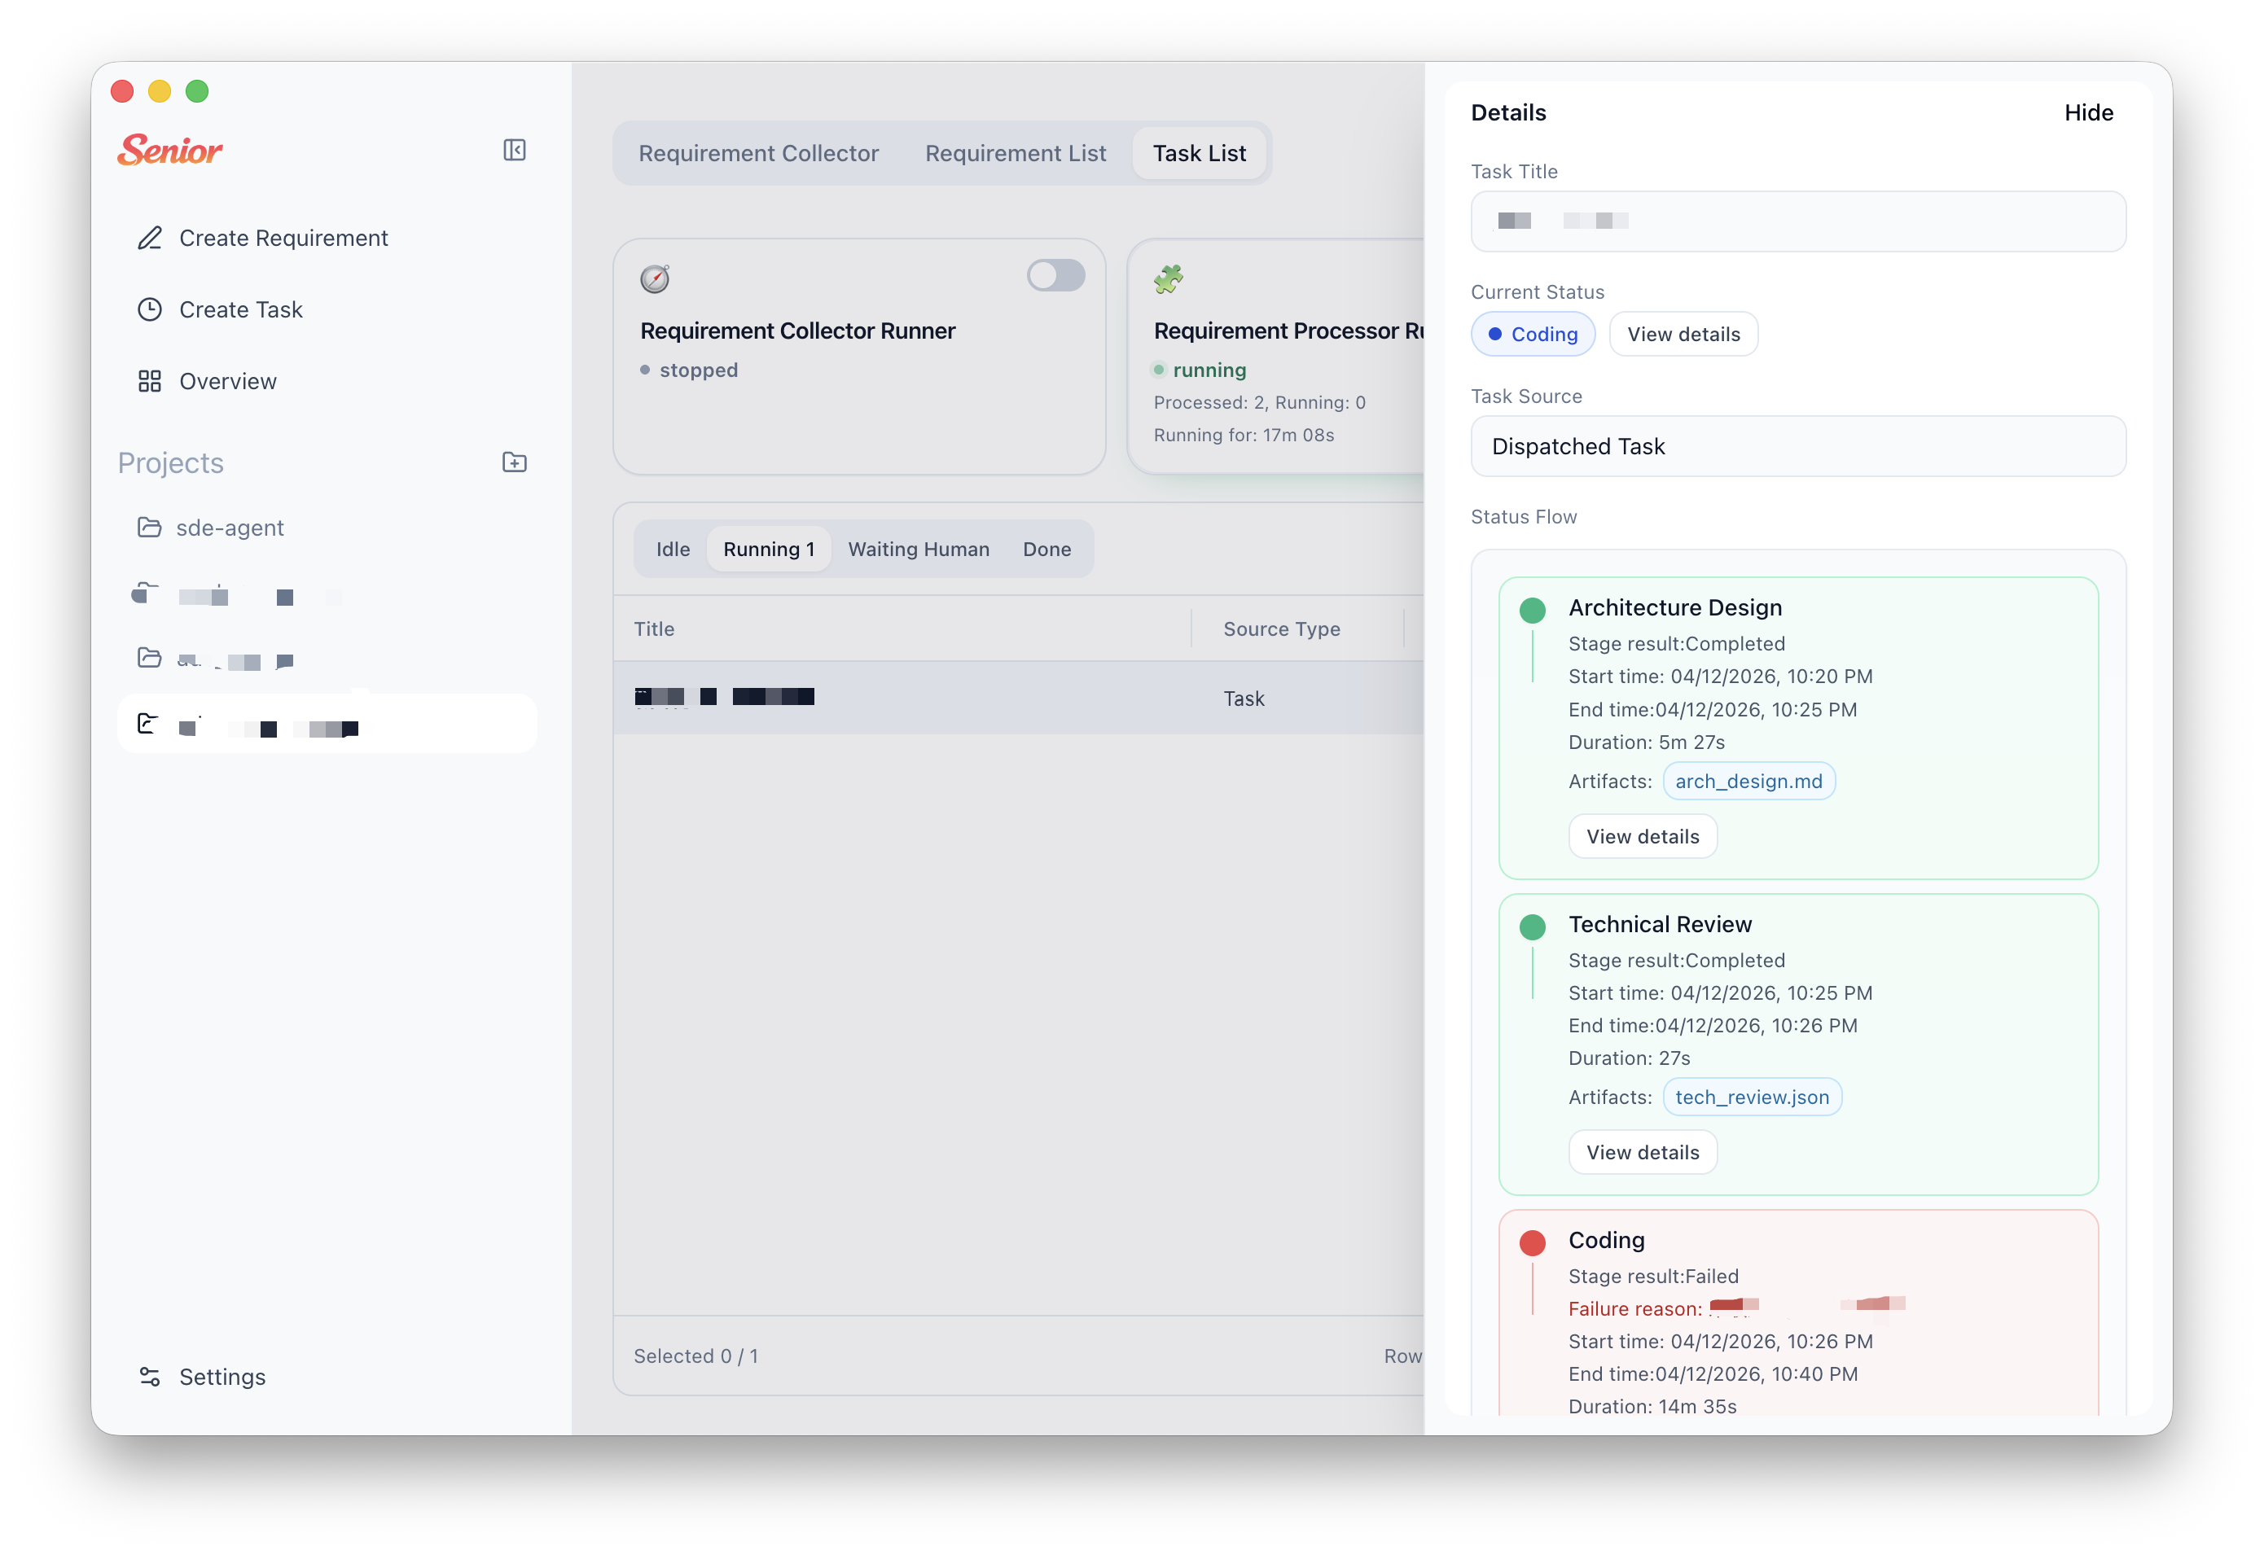This screenshot has height=1555, width=2264.
Task: Click the Requirement Collector compass icon
Action: (x=655, y=278)
